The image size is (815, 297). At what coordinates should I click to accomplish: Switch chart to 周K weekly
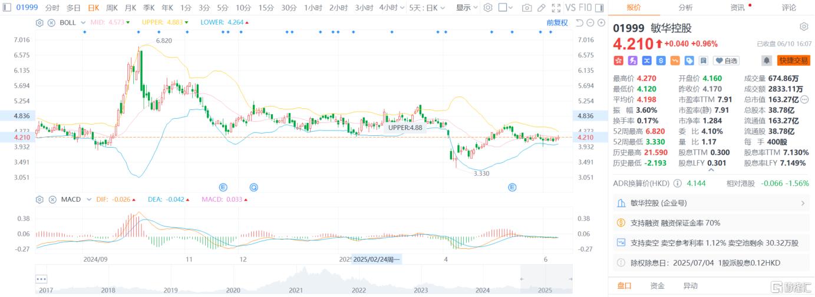click(x=112, y=8)
